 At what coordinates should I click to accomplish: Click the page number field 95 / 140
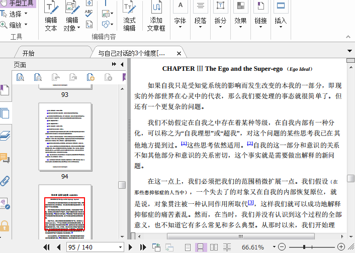tap(93, 247)
